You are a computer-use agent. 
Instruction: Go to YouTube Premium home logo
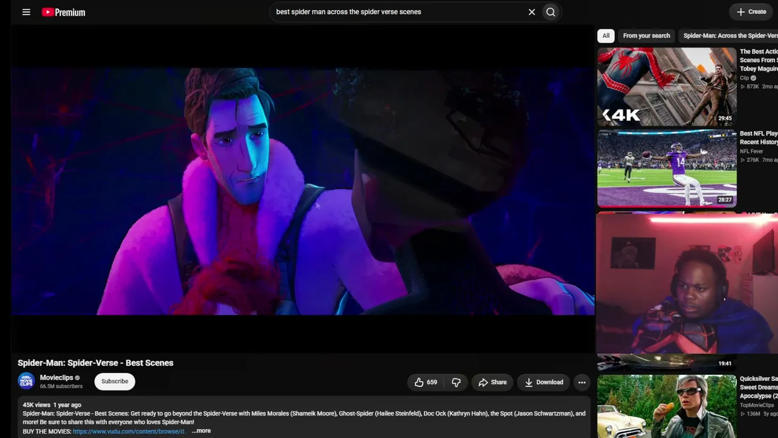[63, 12]
